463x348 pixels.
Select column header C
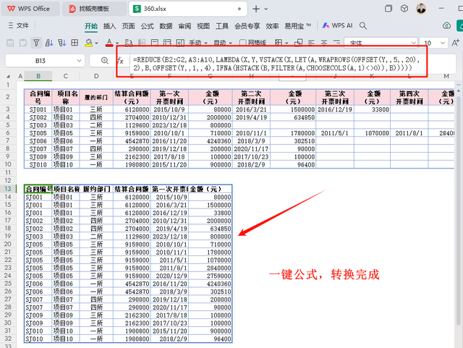click(66, 76)
